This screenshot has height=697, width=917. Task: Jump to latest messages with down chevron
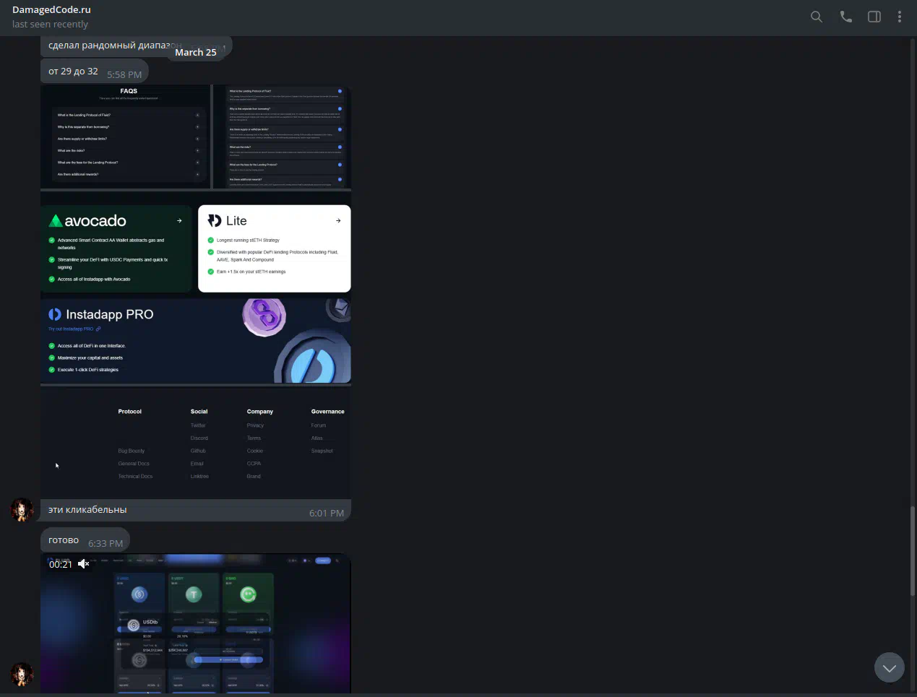tap(889, 667)
